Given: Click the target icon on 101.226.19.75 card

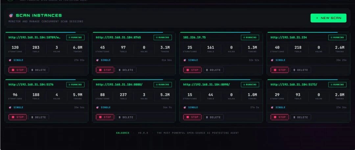Looking at the screenshot, I should pos(185,60).
